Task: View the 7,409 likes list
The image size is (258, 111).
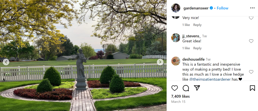Action: [180, 96]
